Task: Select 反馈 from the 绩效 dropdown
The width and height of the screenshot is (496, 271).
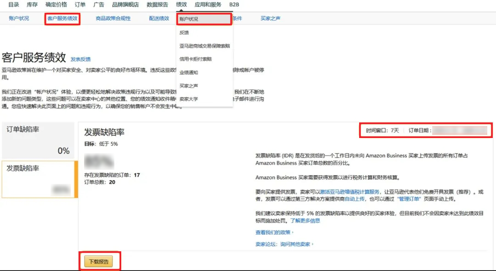Action: coord(185,33)
